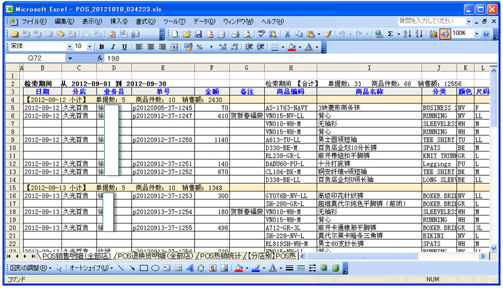Viewport: 503px width, 288px height.
Task: Click the AutoSum sigma icon
Action: (x=390, y=34)
